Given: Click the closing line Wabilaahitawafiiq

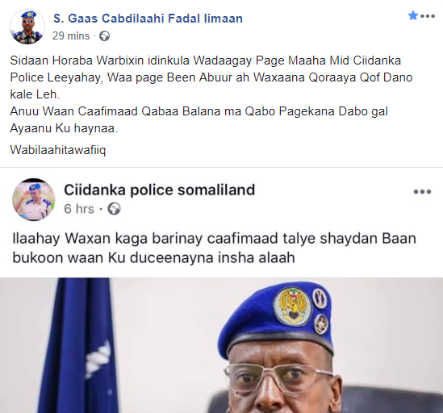Looking at the screenshot, I should pos(58,150).
